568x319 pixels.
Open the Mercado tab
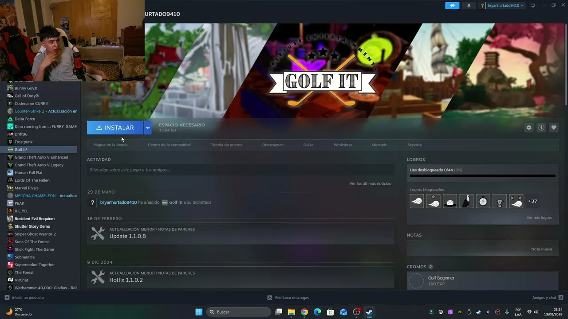(379, 145)
